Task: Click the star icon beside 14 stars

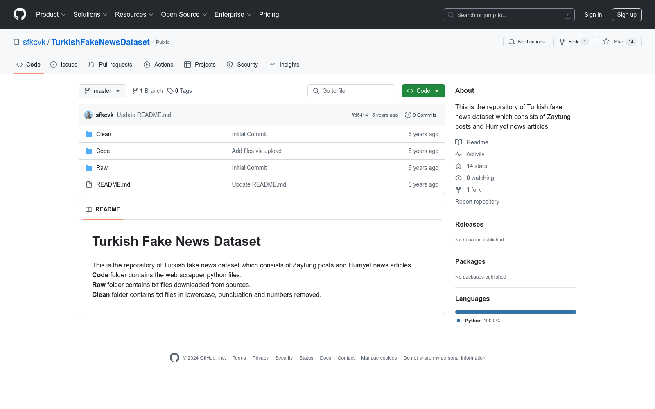Action: [x=458, y=166]
